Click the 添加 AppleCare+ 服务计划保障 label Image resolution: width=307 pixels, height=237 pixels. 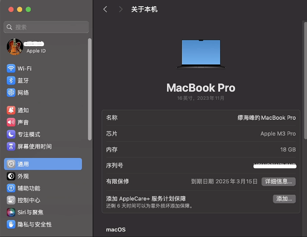click(x=146, y=199)
